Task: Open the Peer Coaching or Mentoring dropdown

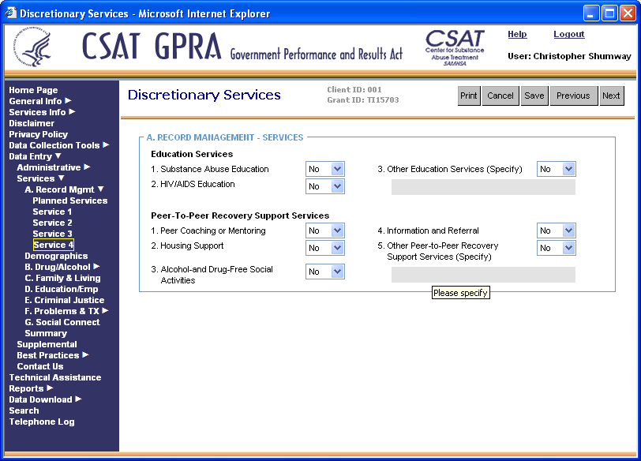Action: (x=325, y=230)
